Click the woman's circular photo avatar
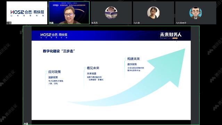Viewport: 222px width, 125px height. click(x=153, y=13)
